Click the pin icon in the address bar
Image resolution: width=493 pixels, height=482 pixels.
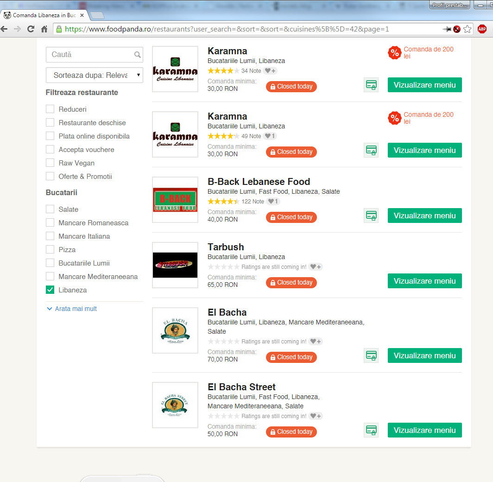click(447, 29)
